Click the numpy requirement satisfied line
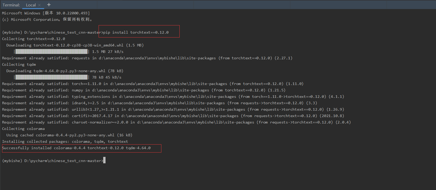 (144, 90)
